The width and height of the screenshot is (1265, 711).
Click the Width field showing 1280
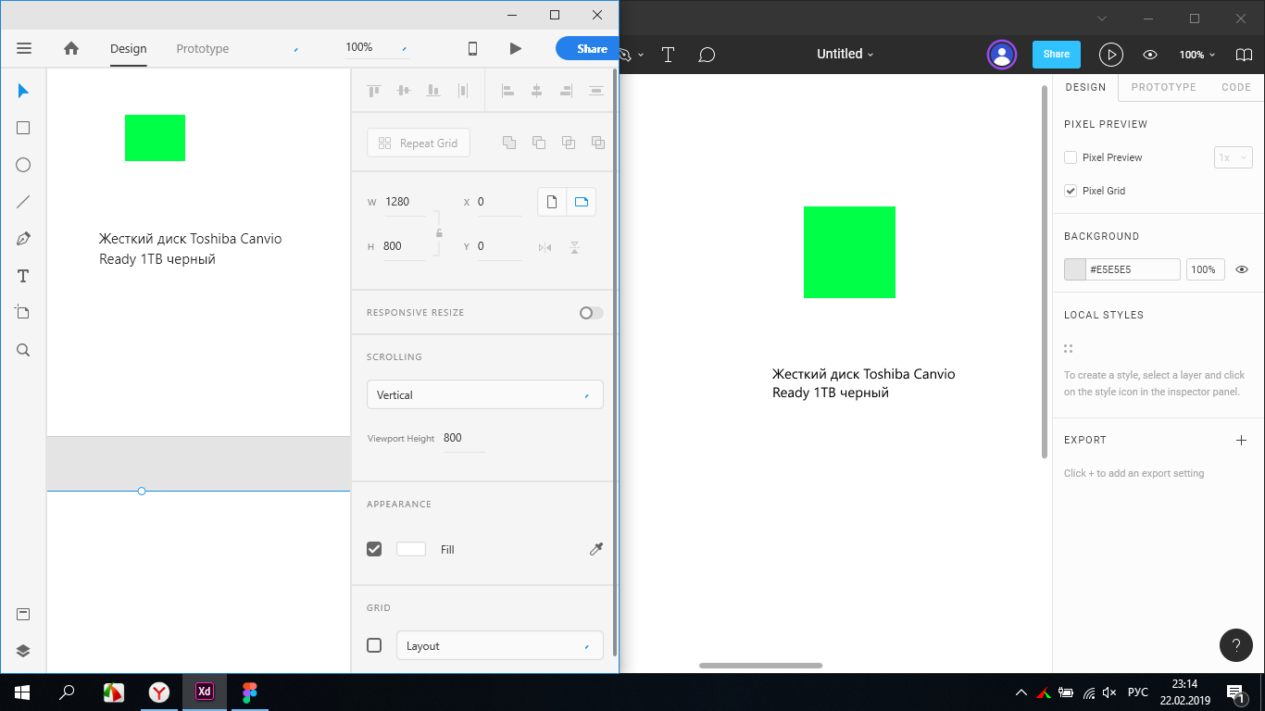click(x=404, y=202)
